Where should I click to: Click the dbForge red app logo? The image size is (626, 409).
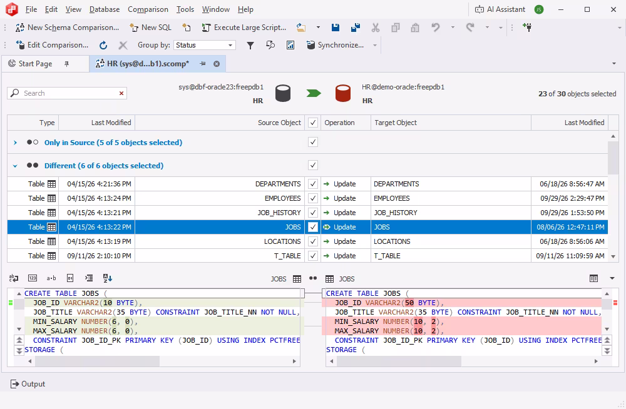tap(11, 9)
